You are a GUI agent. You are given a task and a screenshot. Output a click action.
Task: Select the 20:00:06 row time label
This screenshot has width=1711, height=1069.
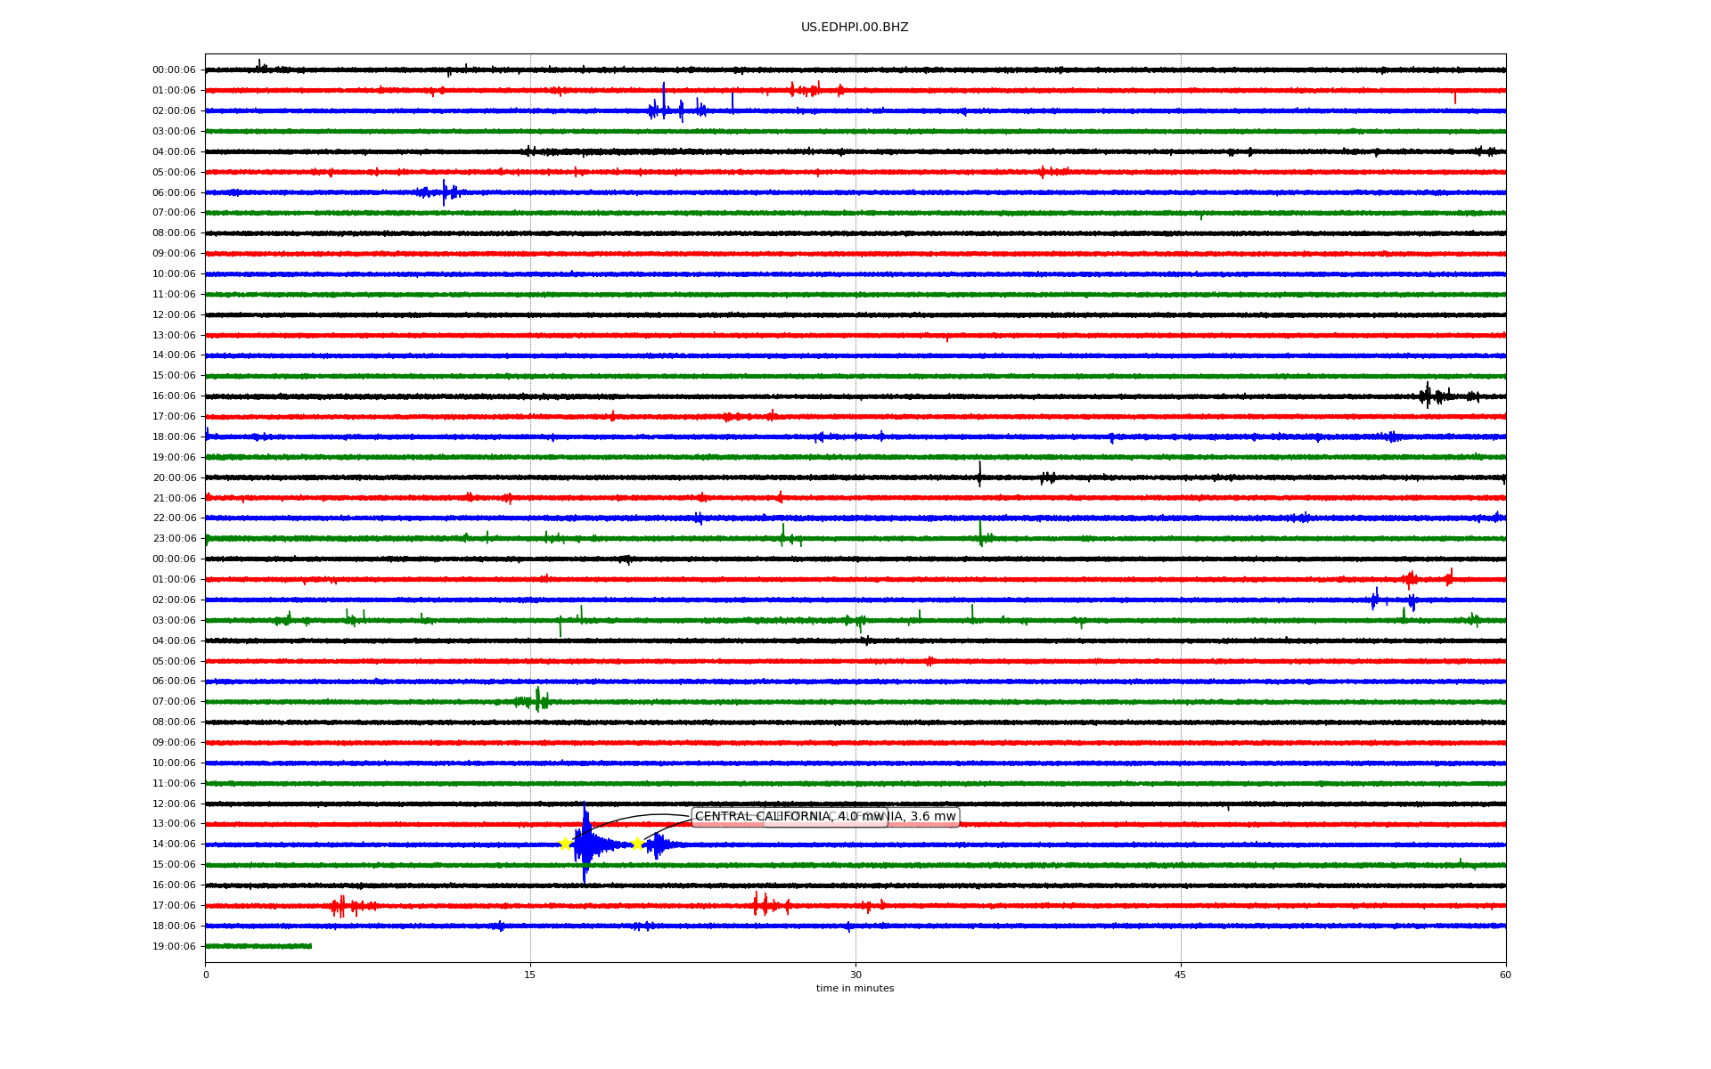point(174,477)
